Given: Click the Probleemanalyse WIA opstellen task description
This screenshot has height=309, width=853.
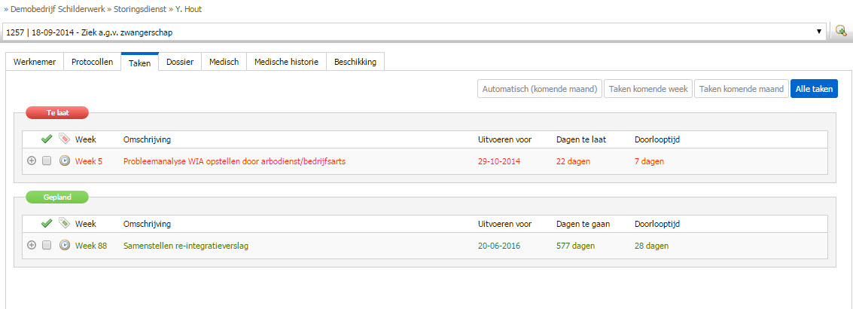Looking at the screenshot, I should (x=234, y=161).
